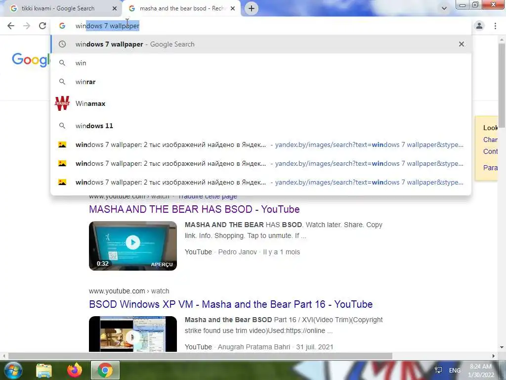Open the Windows Start menu orb
Image resolution: width=506 pixels, height=380 pixels.
click(13, 370)
